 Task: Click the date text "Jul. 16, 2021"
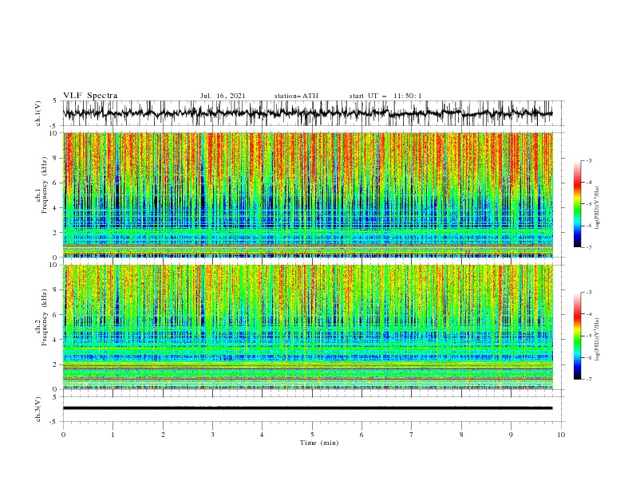click(223, 96)
